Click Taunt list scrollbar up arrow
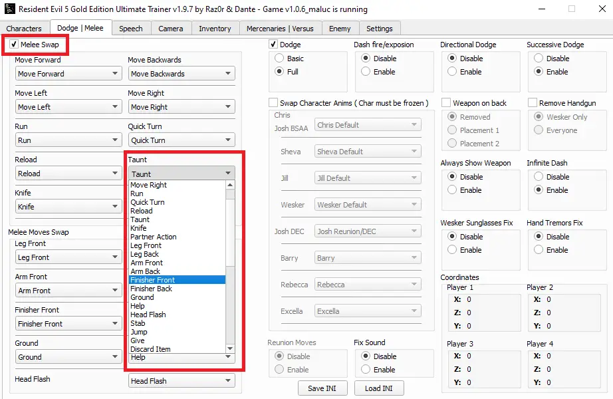Image resolution: width=613 pixels, height=399 pixels. tap(230, 185)
